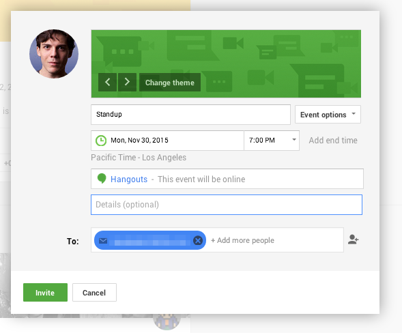The image size is (402, 333).
Task: Click the Pacific Time - Los Angeles timezone
Action: (139, 158)
